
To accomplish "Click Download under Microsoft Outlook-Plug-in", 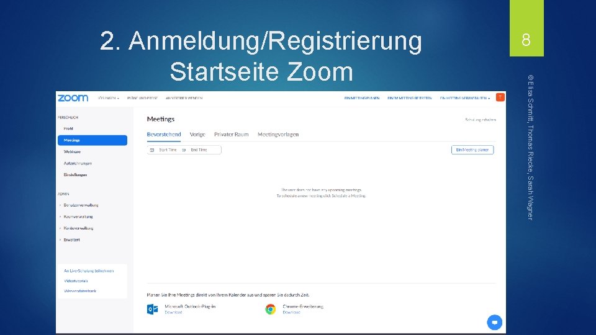I will point(173,312).
